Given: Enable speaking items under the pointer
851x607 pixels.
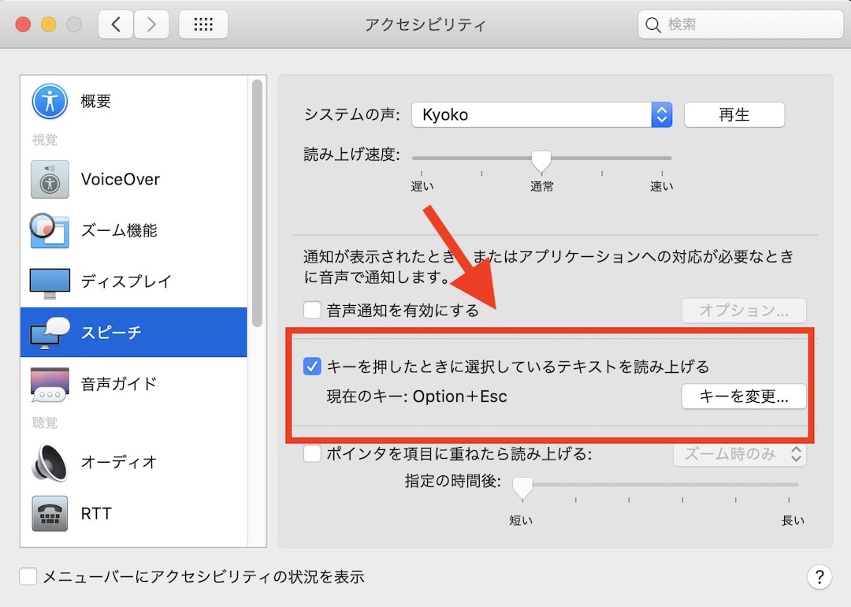Looking at the screenshot, I should 312,453.
